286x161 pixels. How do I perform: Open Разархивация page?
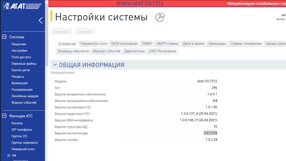coord(22,89)
